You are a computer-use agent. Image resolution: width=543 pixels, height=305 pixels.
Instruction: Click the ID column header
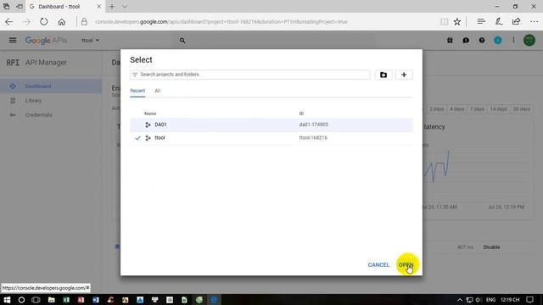[301, 114]
